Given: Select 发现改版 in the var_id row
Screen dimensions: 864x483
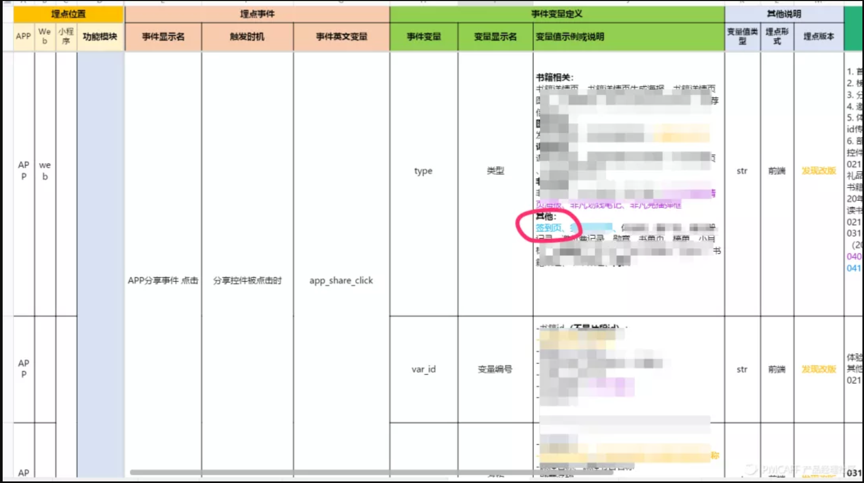Looking at the screenshot, I should [x=819, y=369].
